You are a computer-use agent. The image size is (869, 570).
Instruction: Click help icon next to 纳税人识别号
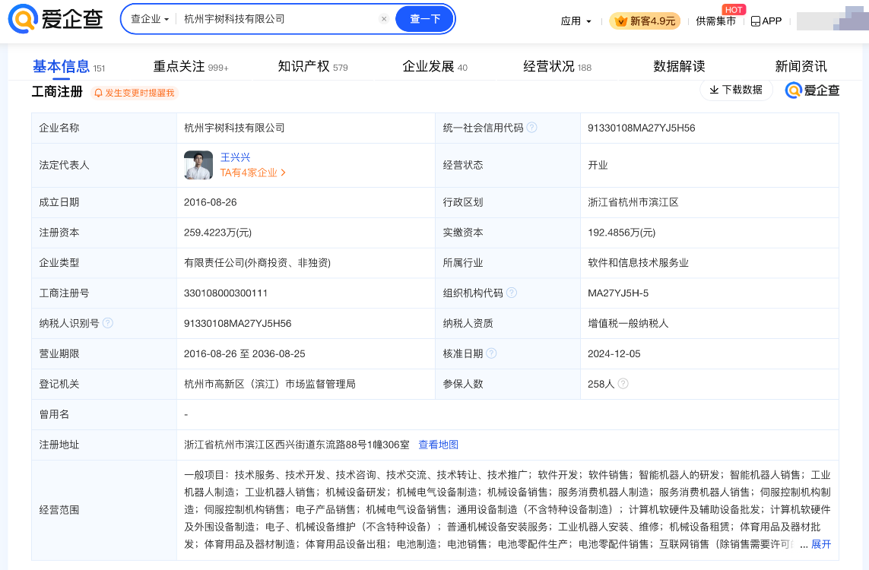(108, 323)
